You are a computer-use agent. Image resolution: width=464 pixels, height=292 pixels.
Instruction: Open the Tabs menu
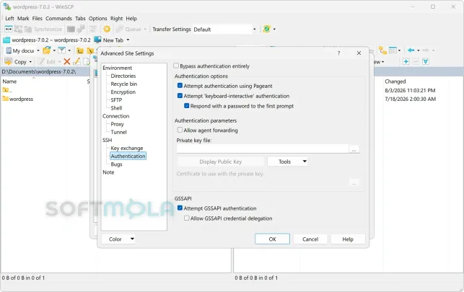pos(80,18)
